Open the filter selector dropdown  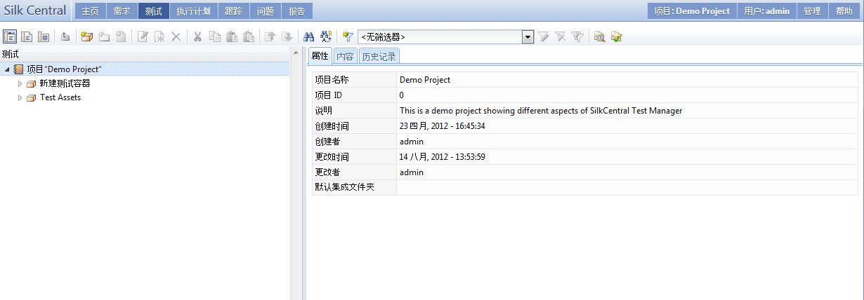528,37
